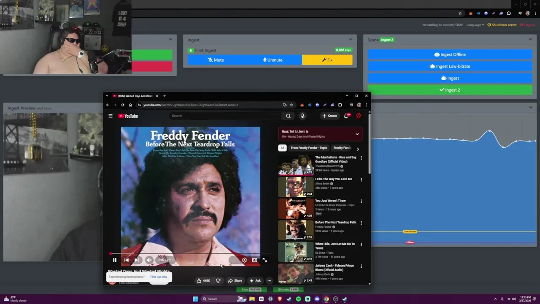The image size is (540, 304).
Task: Go back in the YouTube browser window
Action: 108,105
